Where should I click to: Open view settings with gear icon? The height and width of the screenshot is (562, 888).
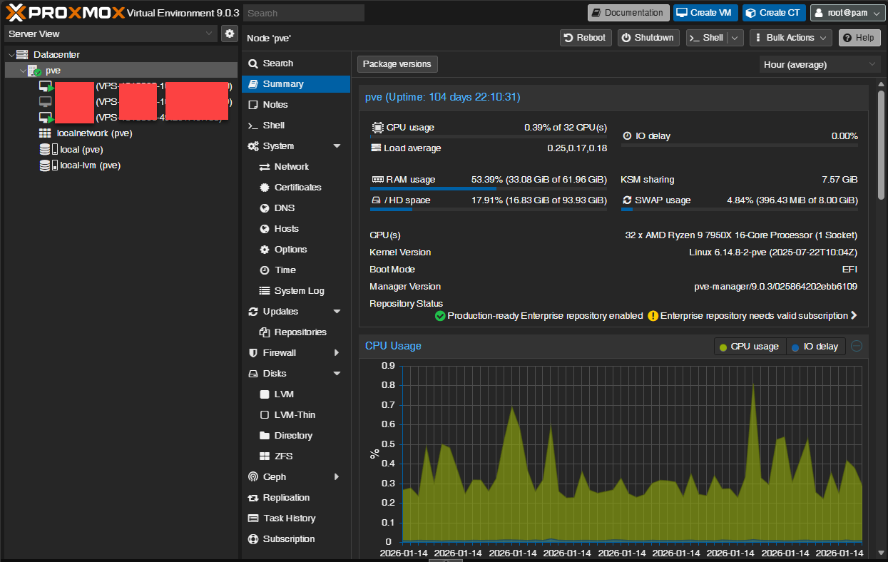(229, 34)
